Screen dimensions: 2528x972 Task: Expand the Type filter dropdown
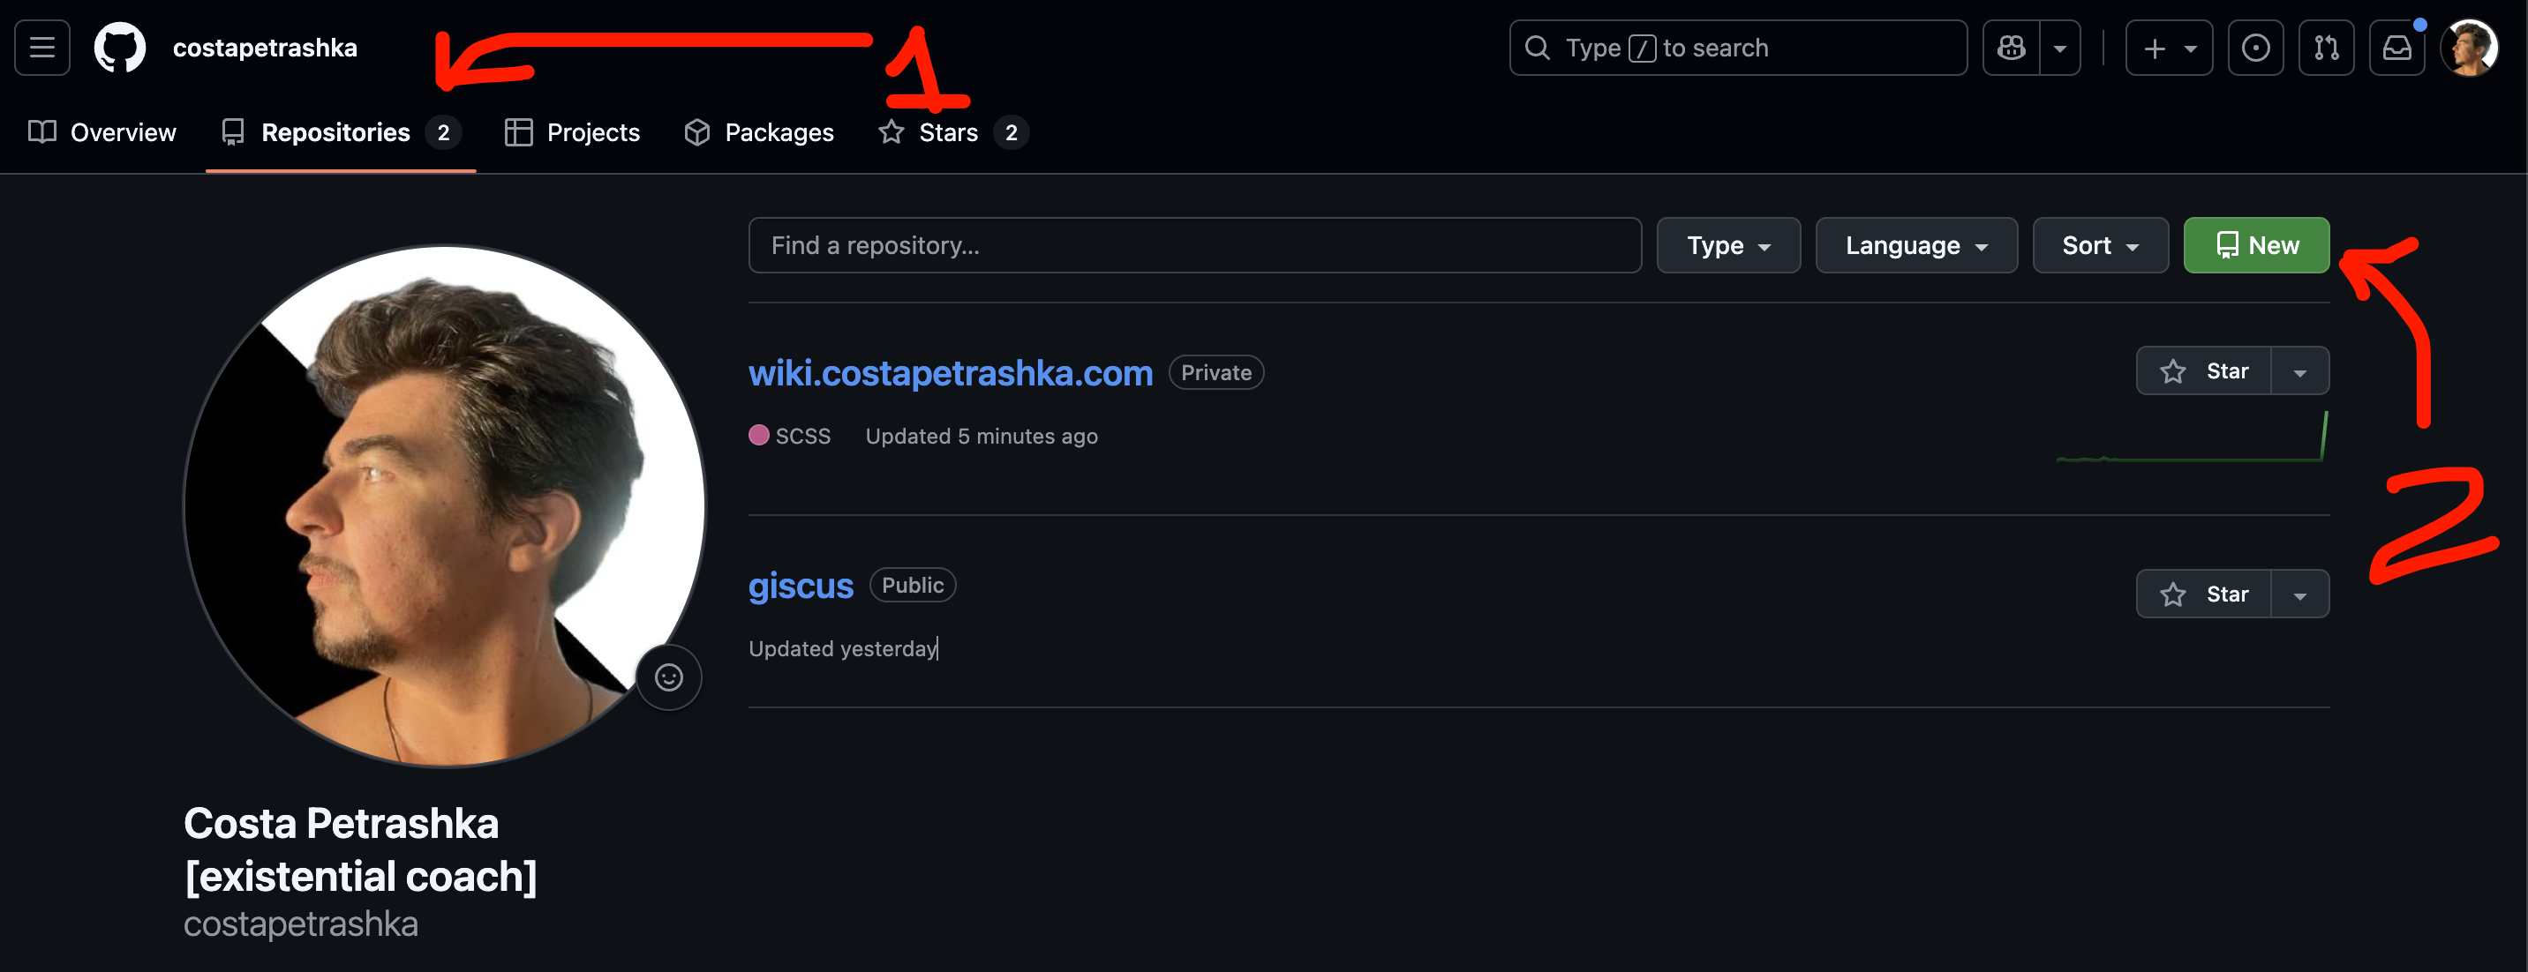click(x=1728, y=245)
